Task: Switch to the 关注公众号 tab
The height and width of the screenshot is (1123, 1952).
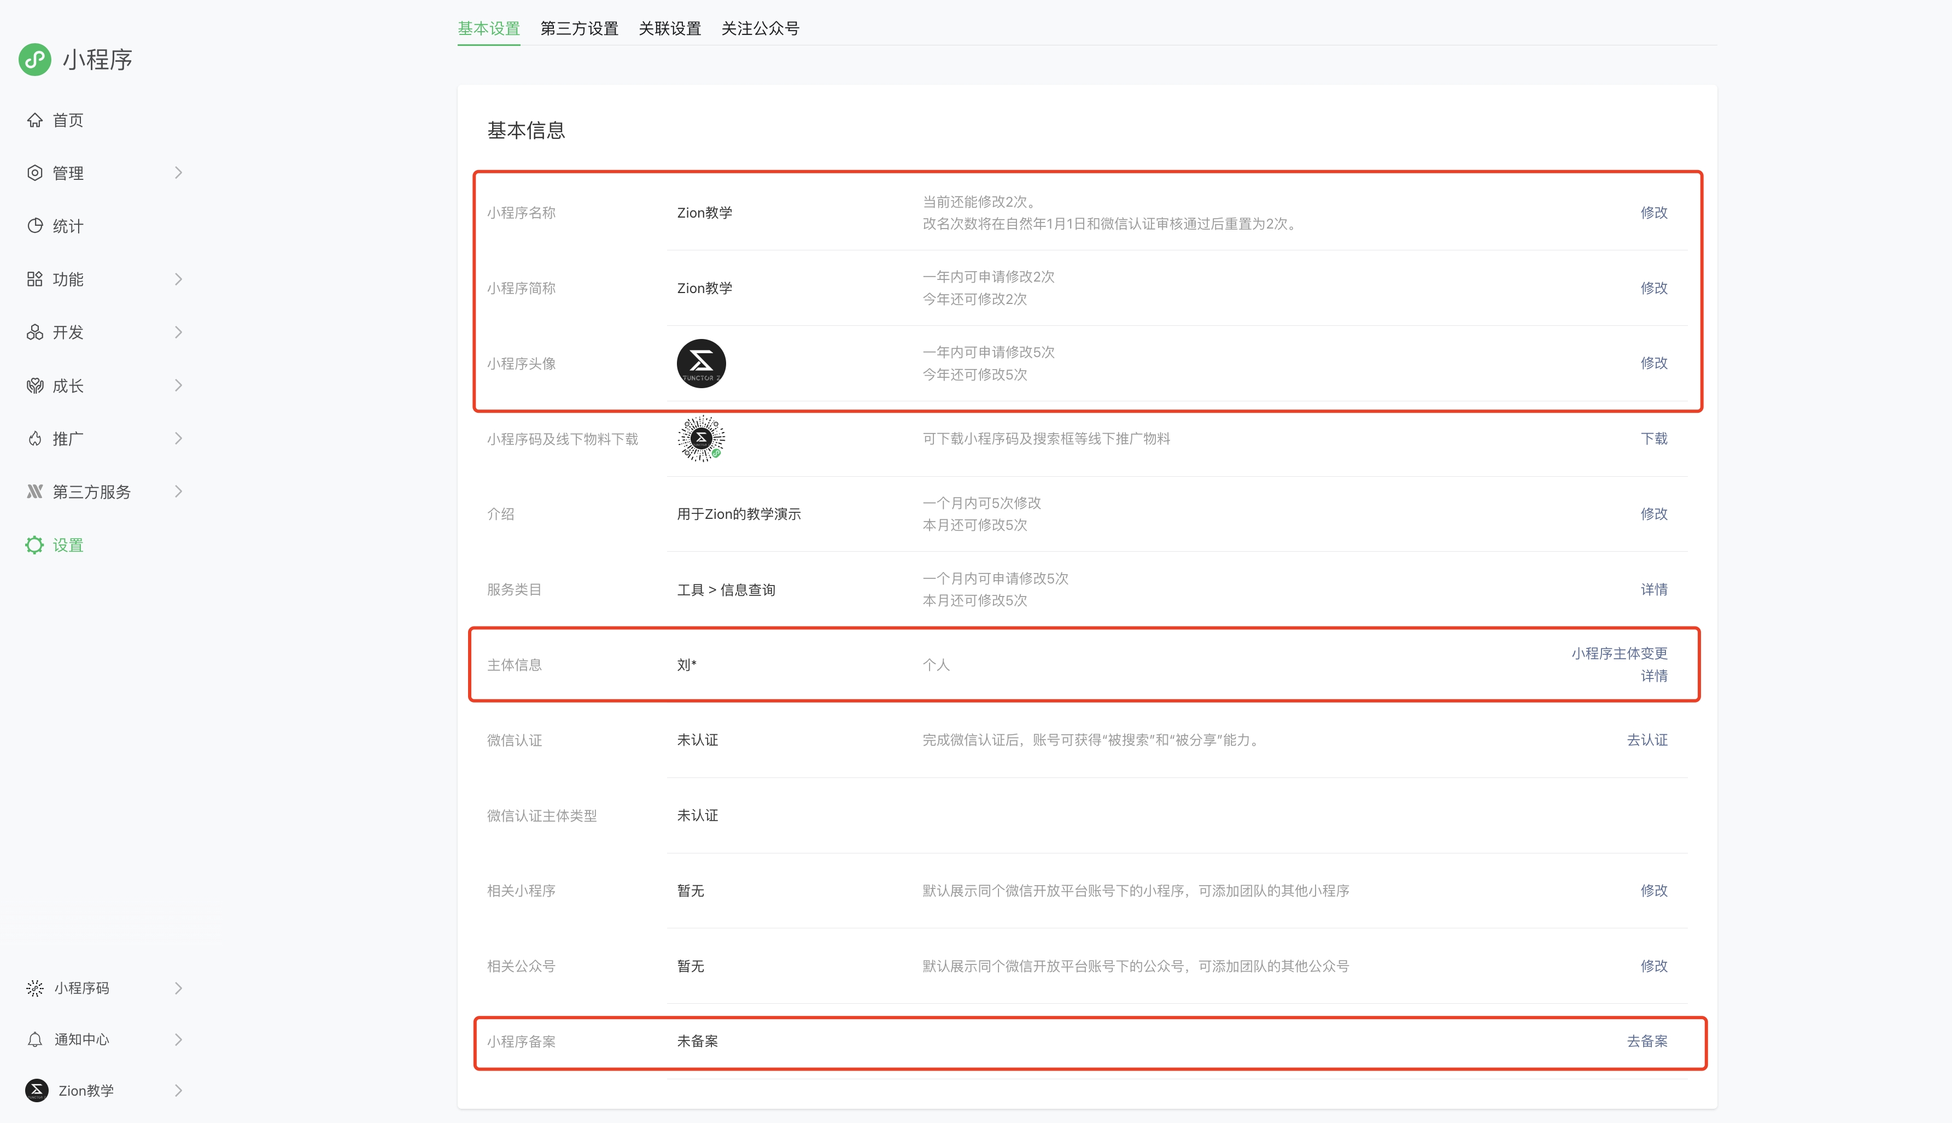Action: [759, 28]
